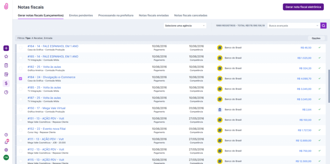
Task: Open the PM user avatar
Action: point(6,157)
